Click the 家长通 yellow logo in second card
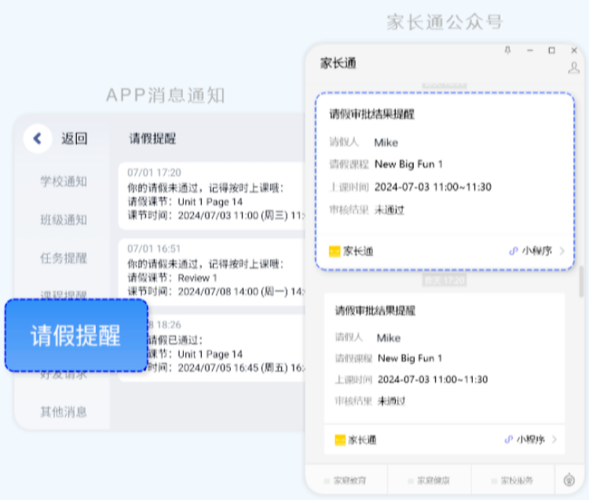The width and height of the screenshot is (589, 500). (x=340, y=440)
